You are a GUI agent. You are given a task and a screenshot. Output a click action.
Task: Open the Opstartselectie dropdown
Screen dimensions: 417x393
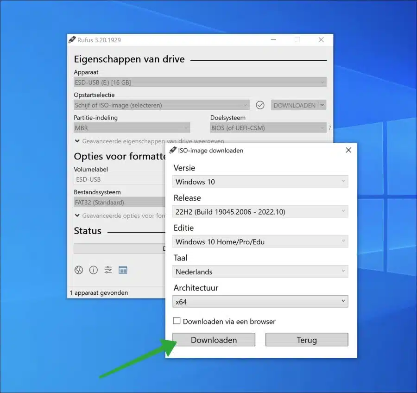click(x=161, y=105)
